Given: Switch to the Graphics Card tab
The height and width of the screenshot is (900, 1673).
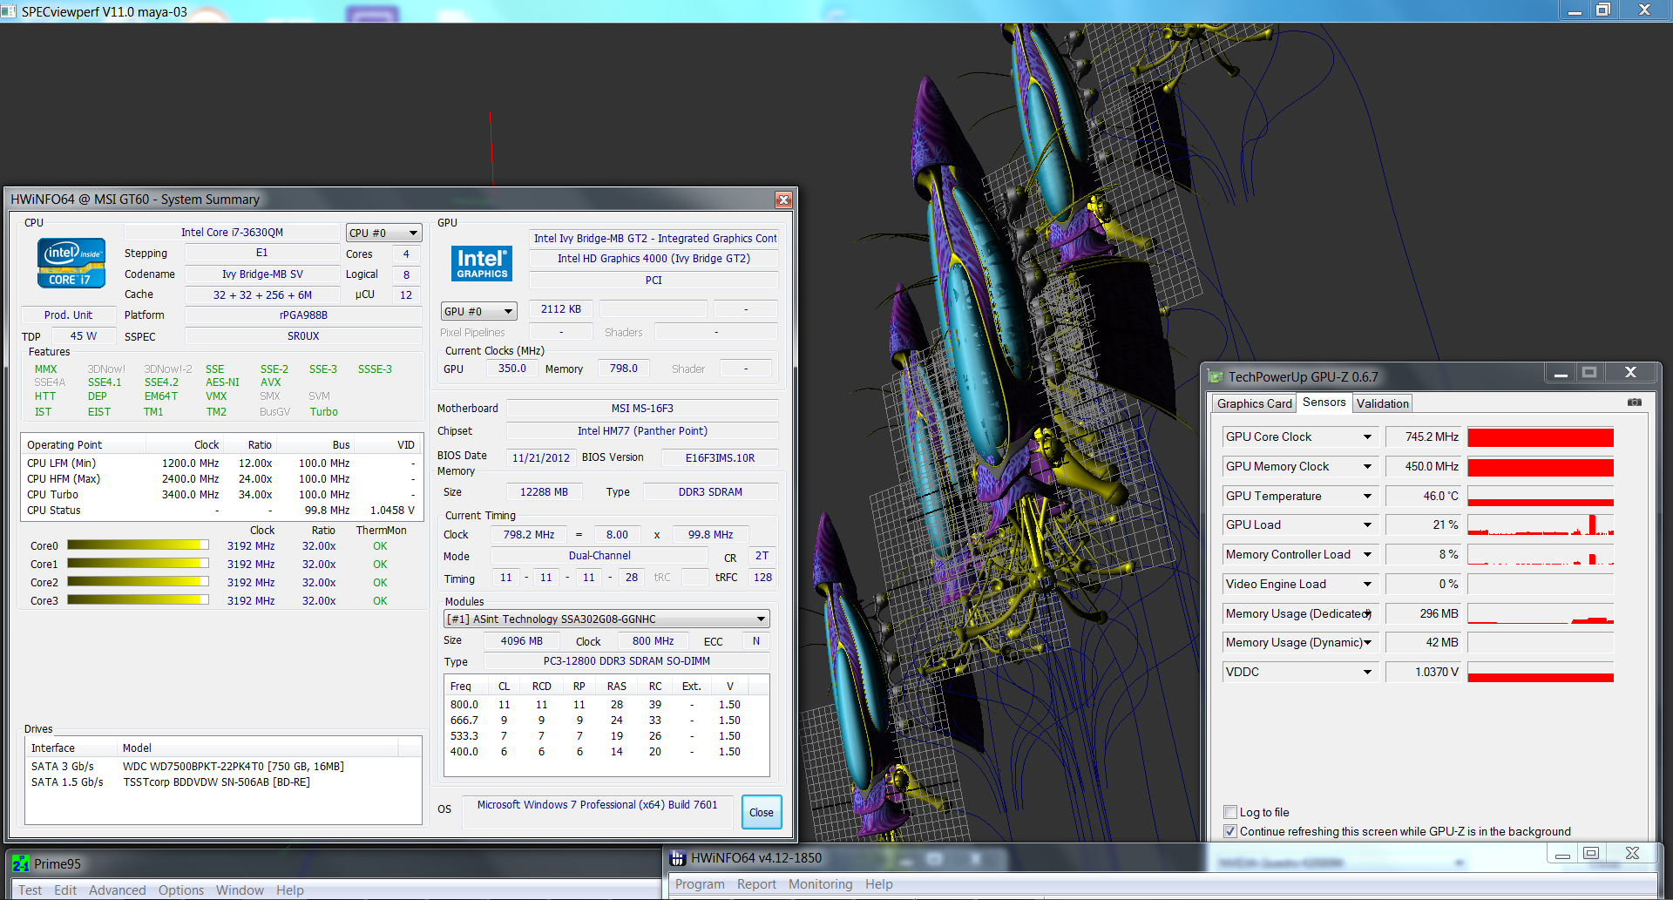Looking at the screenshot, I should point(1254,403).
